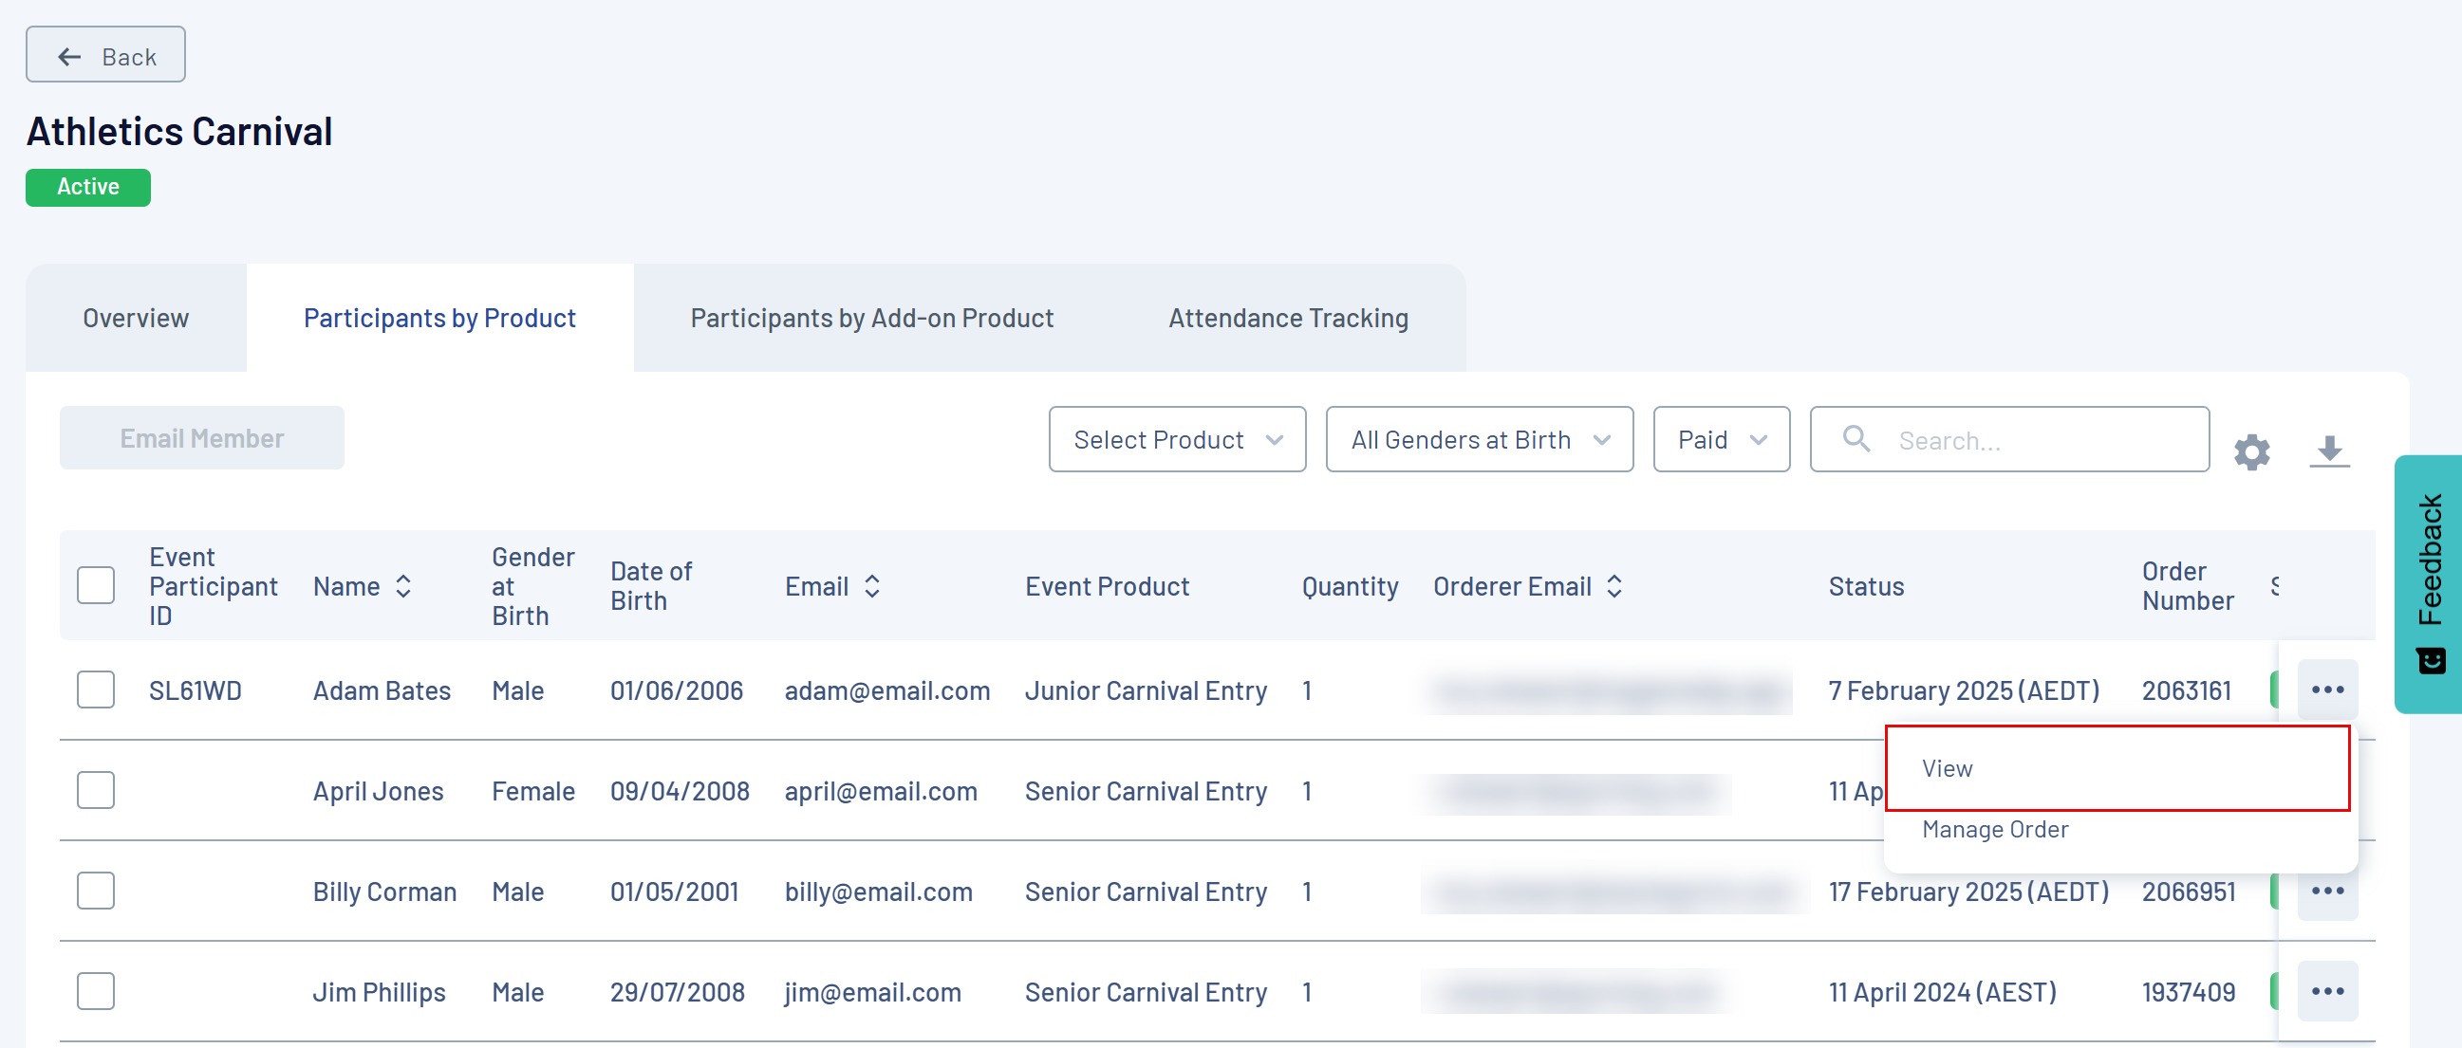Tick the select-all header checkbox

(x=96, y=584)
